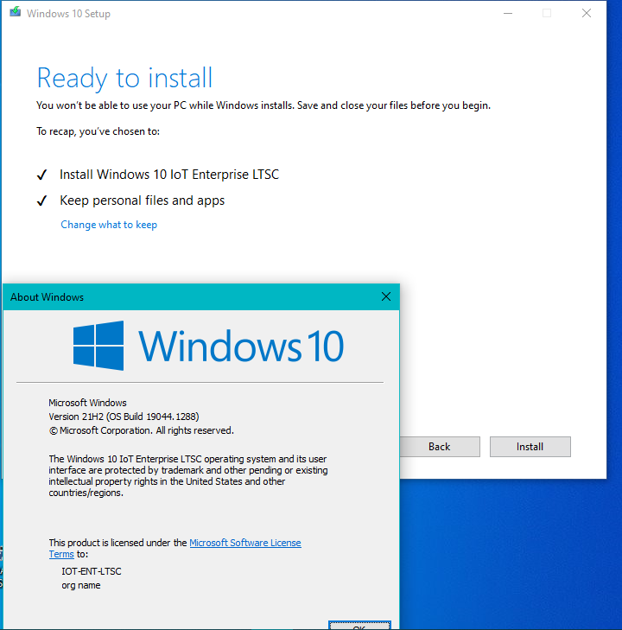
Task: Click the Windows 10 Setup title text
Action: click(68, 14)
